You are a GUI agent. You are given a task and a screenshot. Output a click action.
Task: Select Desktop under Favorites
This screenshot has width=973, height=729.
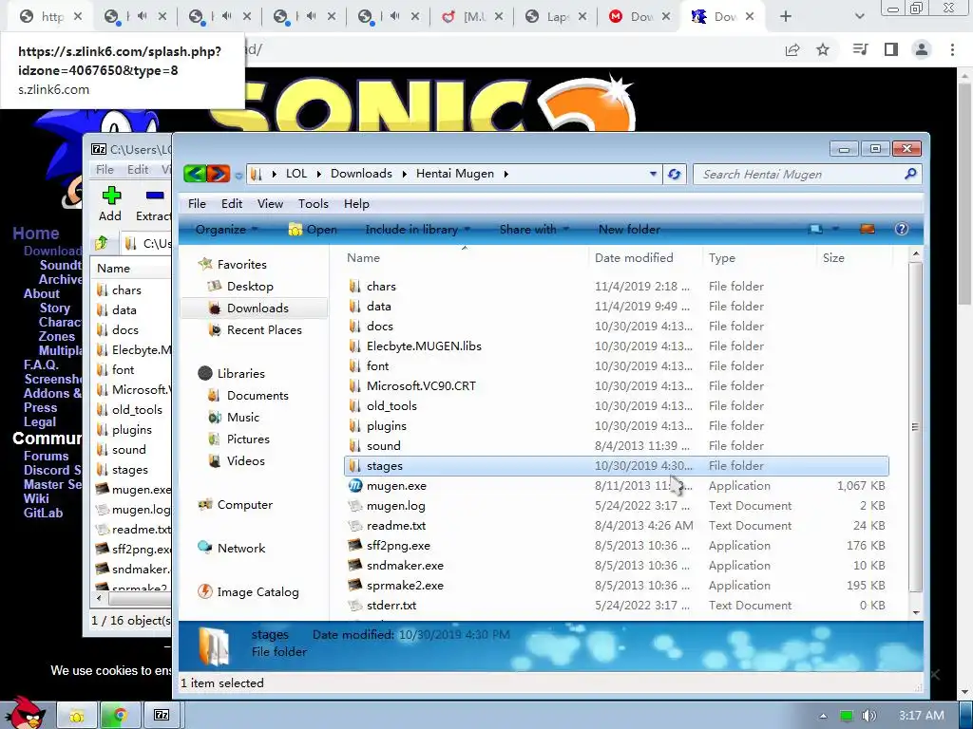[250, 287]
